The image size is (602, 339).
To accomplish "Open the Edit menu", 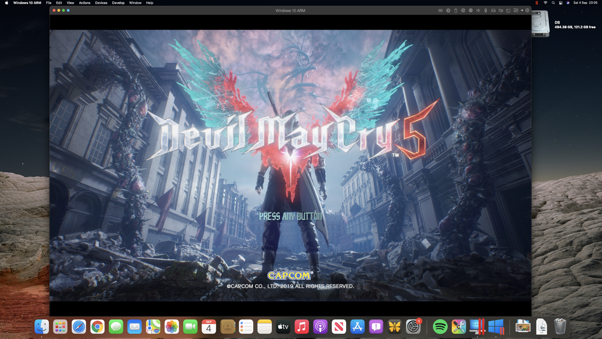I will (x=59, y=3).
